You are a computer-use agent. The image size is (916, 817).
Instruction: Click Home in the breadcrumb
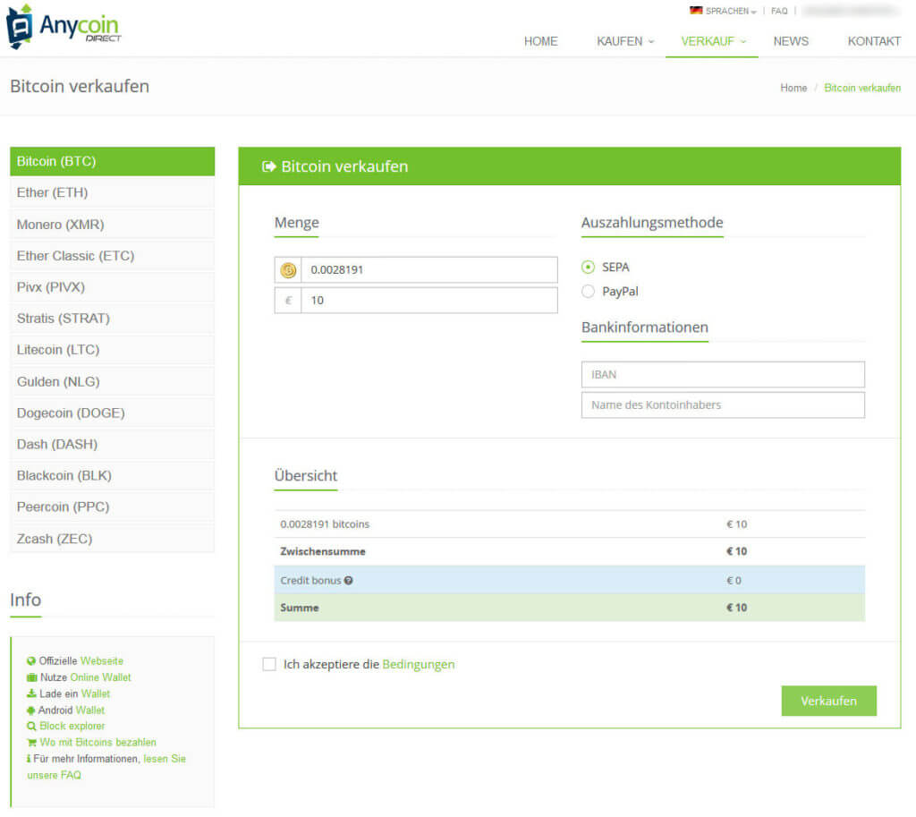click(x=793, y=88)
